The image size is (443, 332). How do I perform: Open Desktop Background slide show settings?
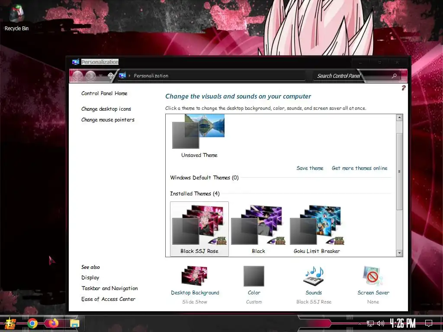pyautogui.click(x=195, y=276)
